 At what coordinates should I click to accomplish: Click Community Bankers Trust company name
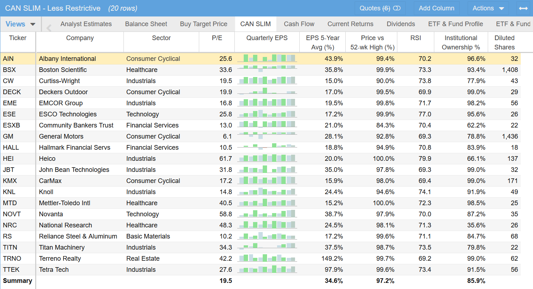pos(76,125)
